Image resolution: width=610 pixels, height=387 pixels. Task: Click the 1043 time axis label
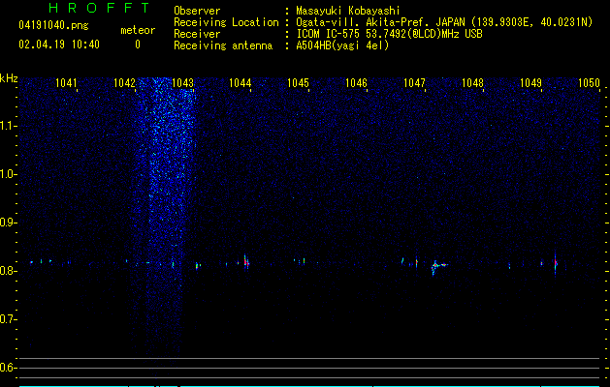(x=182, y=82)
